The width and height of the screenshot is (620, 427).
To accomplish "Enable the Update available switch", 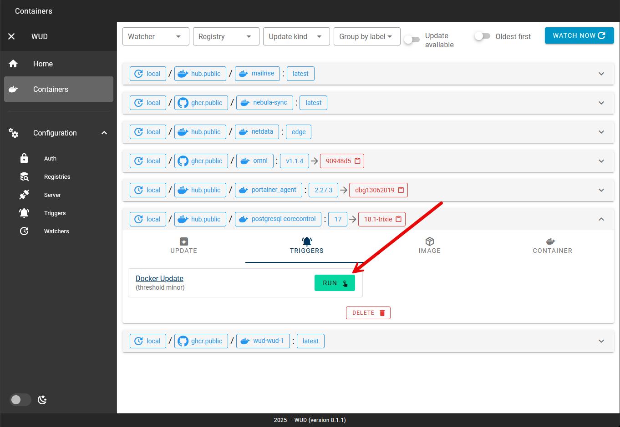I will pyautogui.click(x=412, y=40).
